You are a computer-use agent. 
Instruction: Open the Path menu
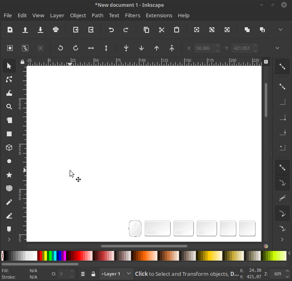(x=97, y=16)
